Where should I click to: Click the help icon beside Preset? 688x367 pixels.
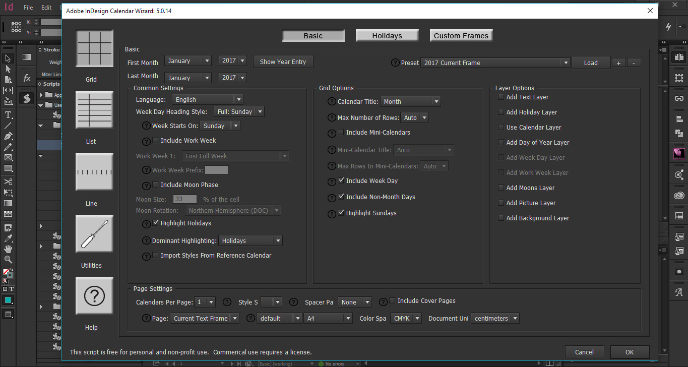click(395, 63)
